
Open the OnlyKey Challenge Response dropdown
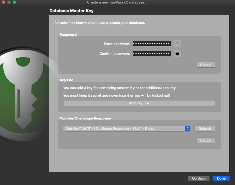point(126,128)
